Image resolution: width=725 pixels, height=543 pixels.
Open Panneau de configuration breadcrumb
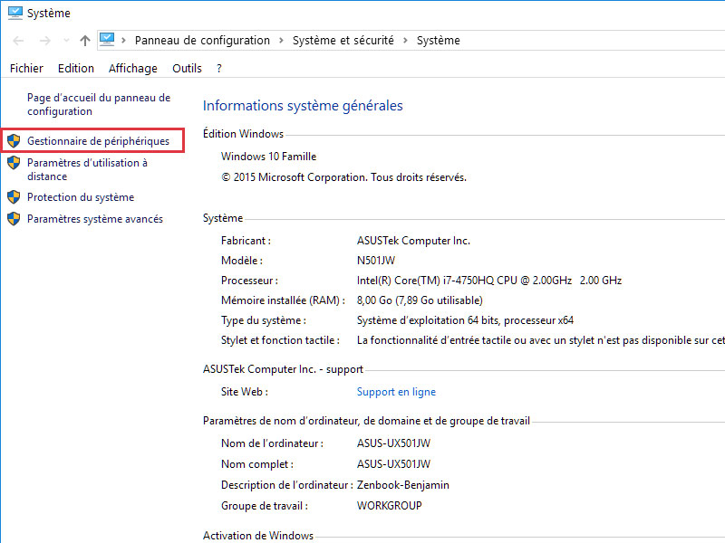click(x=202, y=40)
